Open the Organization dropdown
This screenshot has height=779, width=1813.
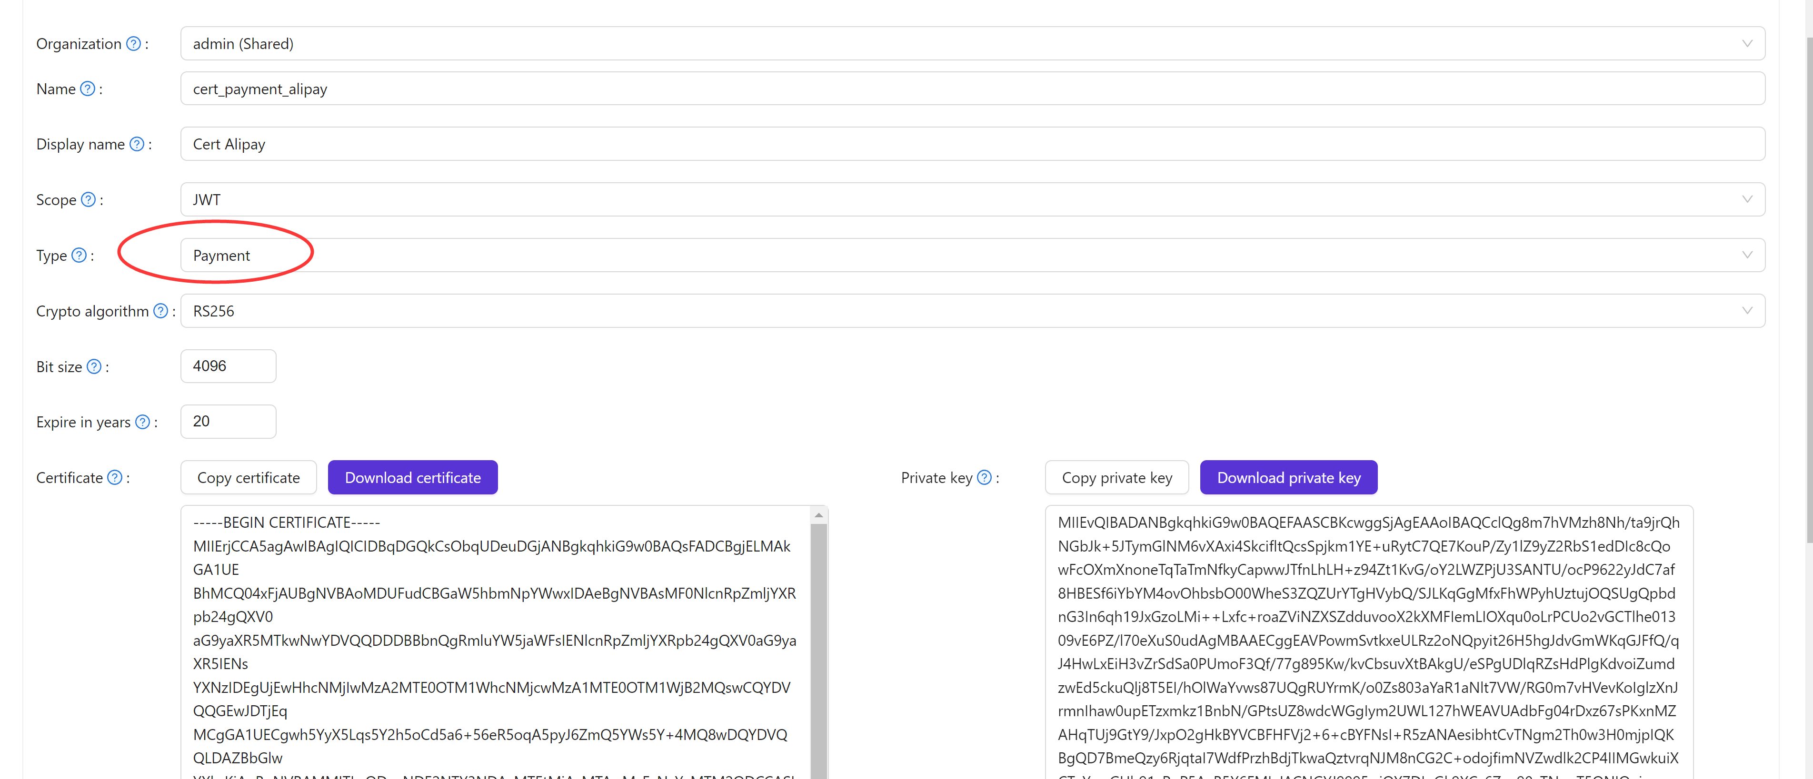pos(971,44)
